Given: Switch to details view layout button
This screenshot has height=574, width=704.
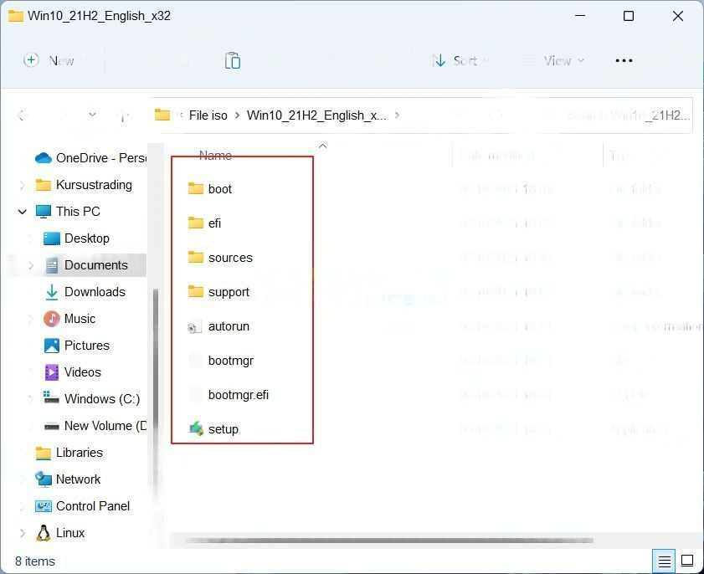Looking at the screenshot, I should pyautogui.click(x=664, y=561).
